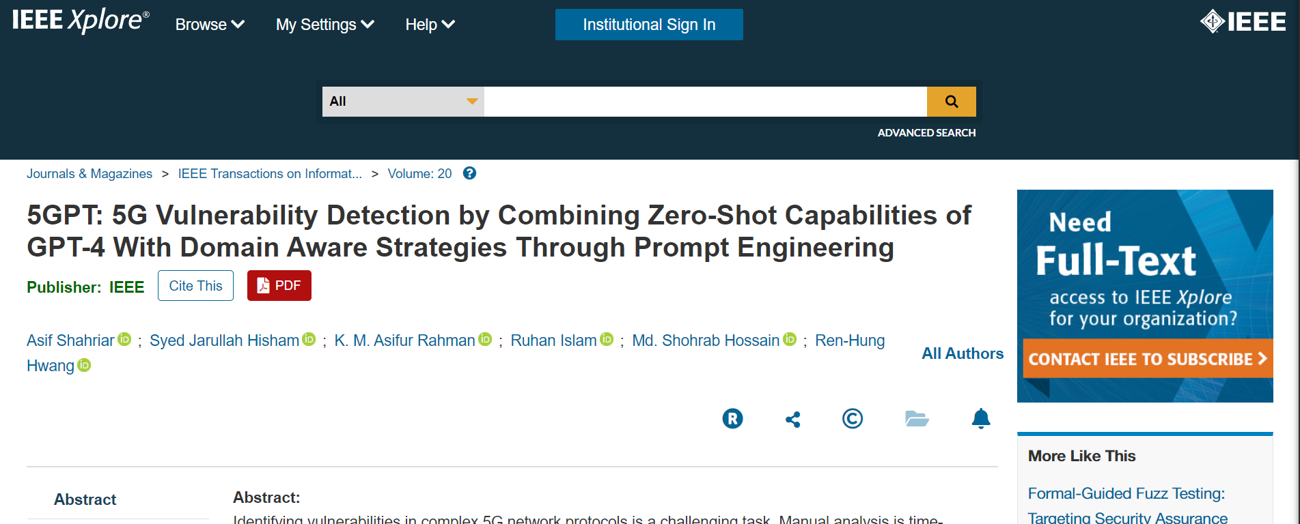This screenshot has height=524, width=1300.
Task: Download the article PDF
Action: click(x=279, y=286)
